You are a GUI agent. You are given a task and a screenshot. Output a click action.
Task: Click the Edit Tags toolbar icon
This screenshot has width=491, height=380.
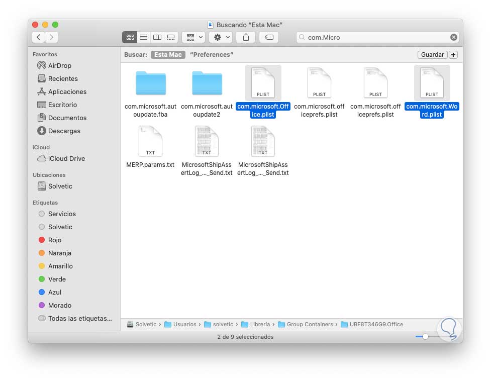pyautogui.click(x=269, y=37)
